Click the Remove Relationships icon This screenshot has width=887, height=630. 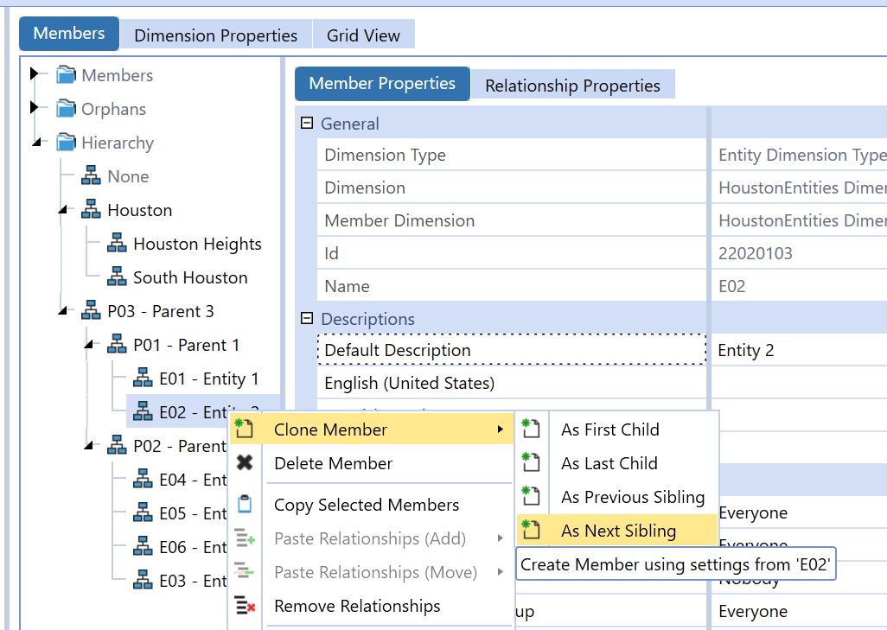pos(245,607)
